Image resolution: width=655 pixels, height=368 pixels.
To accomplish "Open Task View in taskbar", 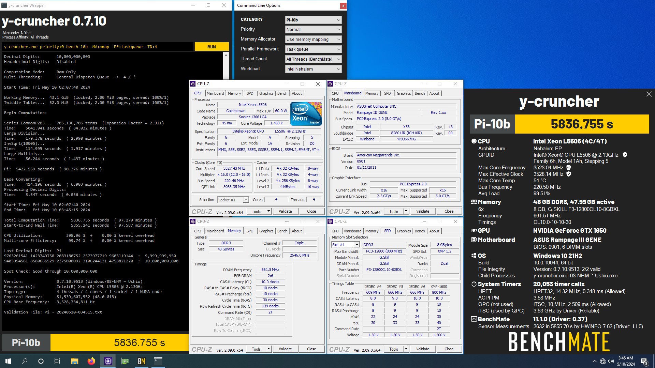I will [57, 361].
